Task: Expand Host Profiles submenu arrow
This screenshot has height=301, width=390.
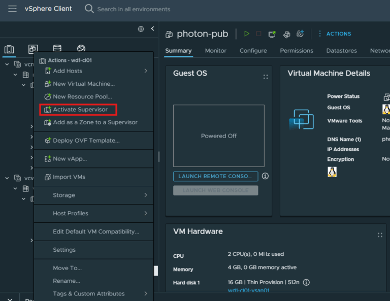Action: [x=146, y=213]
